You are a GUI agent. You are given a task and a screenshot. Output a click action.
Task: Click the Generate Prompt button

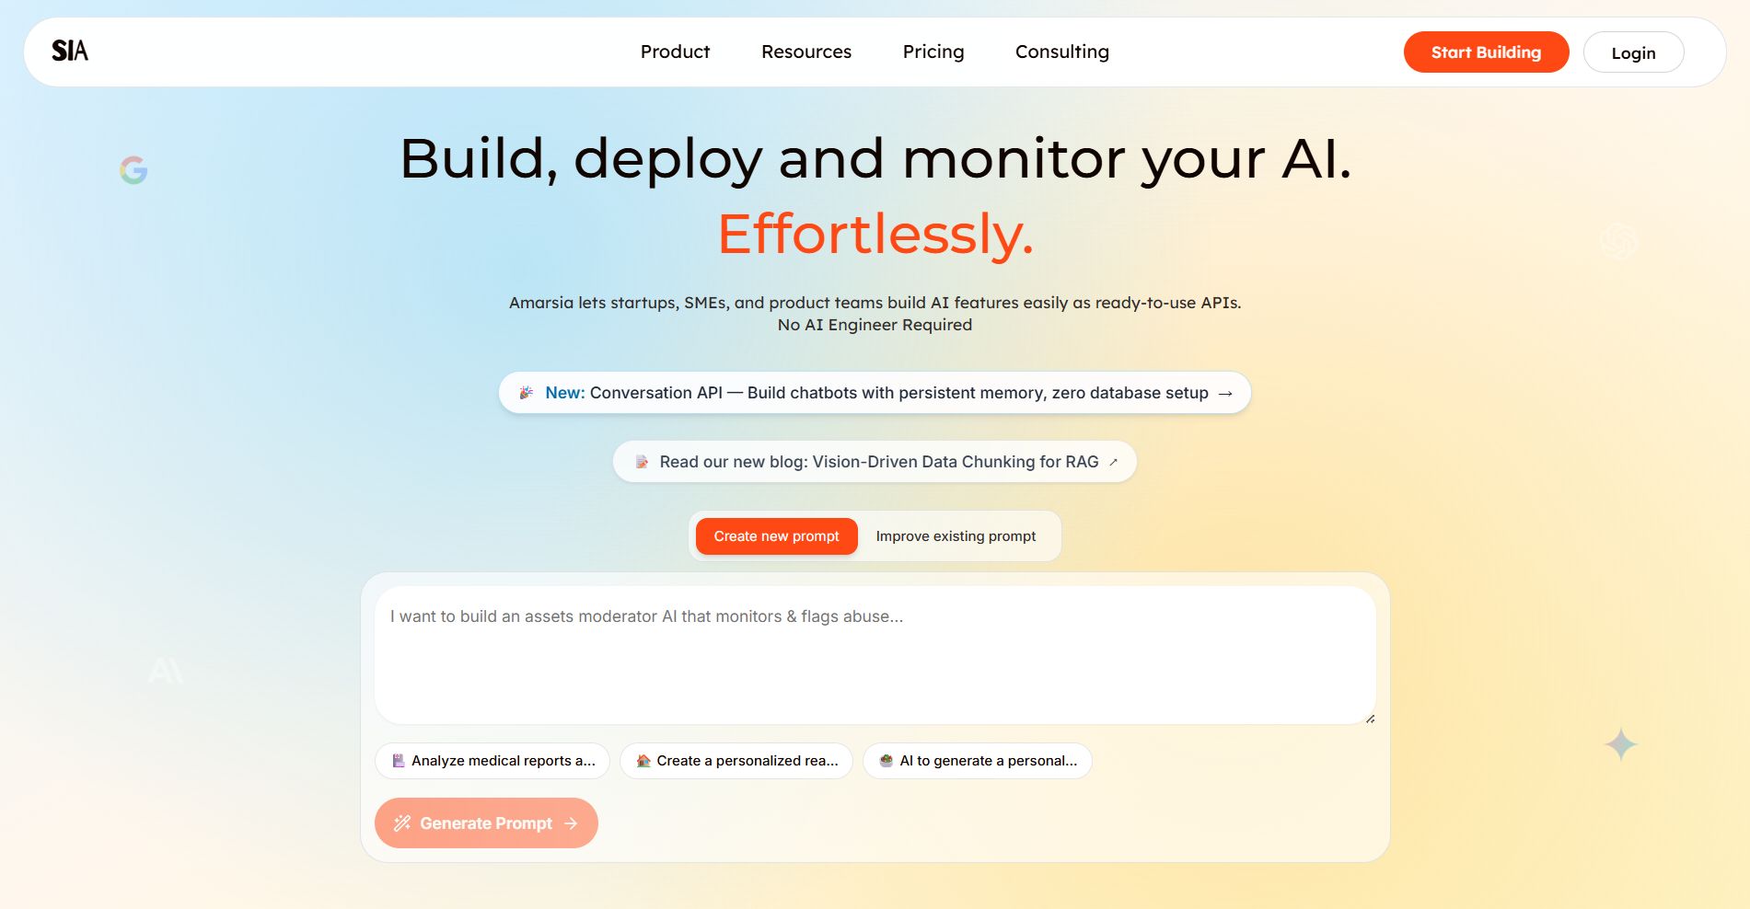486,823
